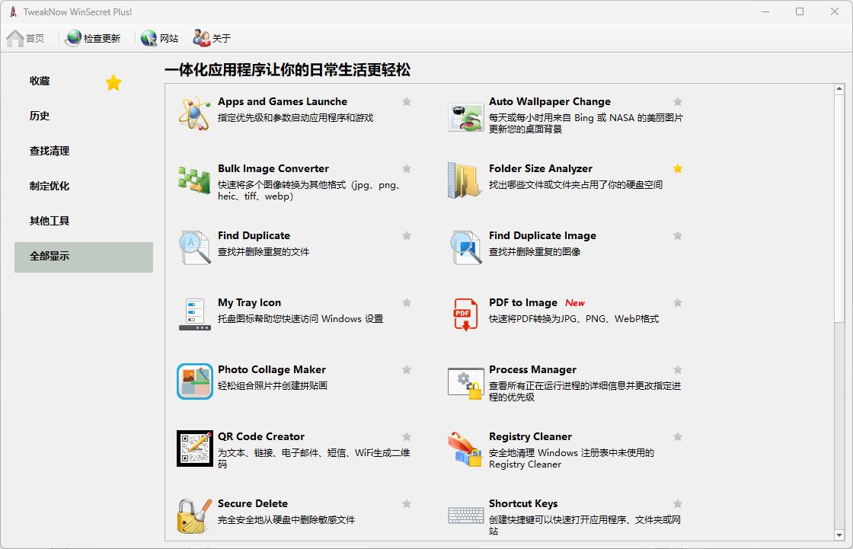Select the 制定优化 category
This screenshot has height=549, width=853.
click(x=84, y=186)
